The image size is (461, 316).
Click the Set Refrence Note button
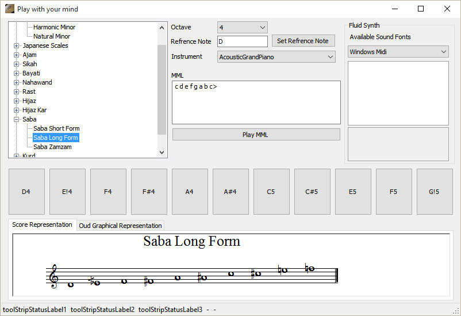click(x=303, y=41)
